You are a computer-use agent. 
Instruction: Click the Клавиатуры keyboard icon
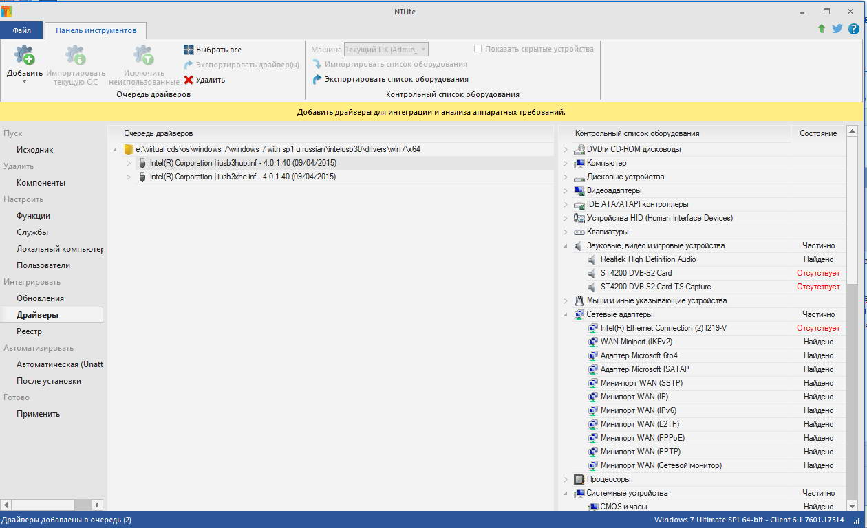coord(579,232)
